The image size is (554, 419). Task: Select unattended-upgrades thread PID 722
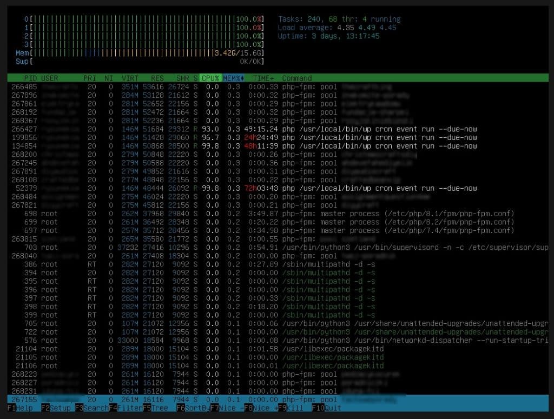pyautogui.click(x=278, y=332)
